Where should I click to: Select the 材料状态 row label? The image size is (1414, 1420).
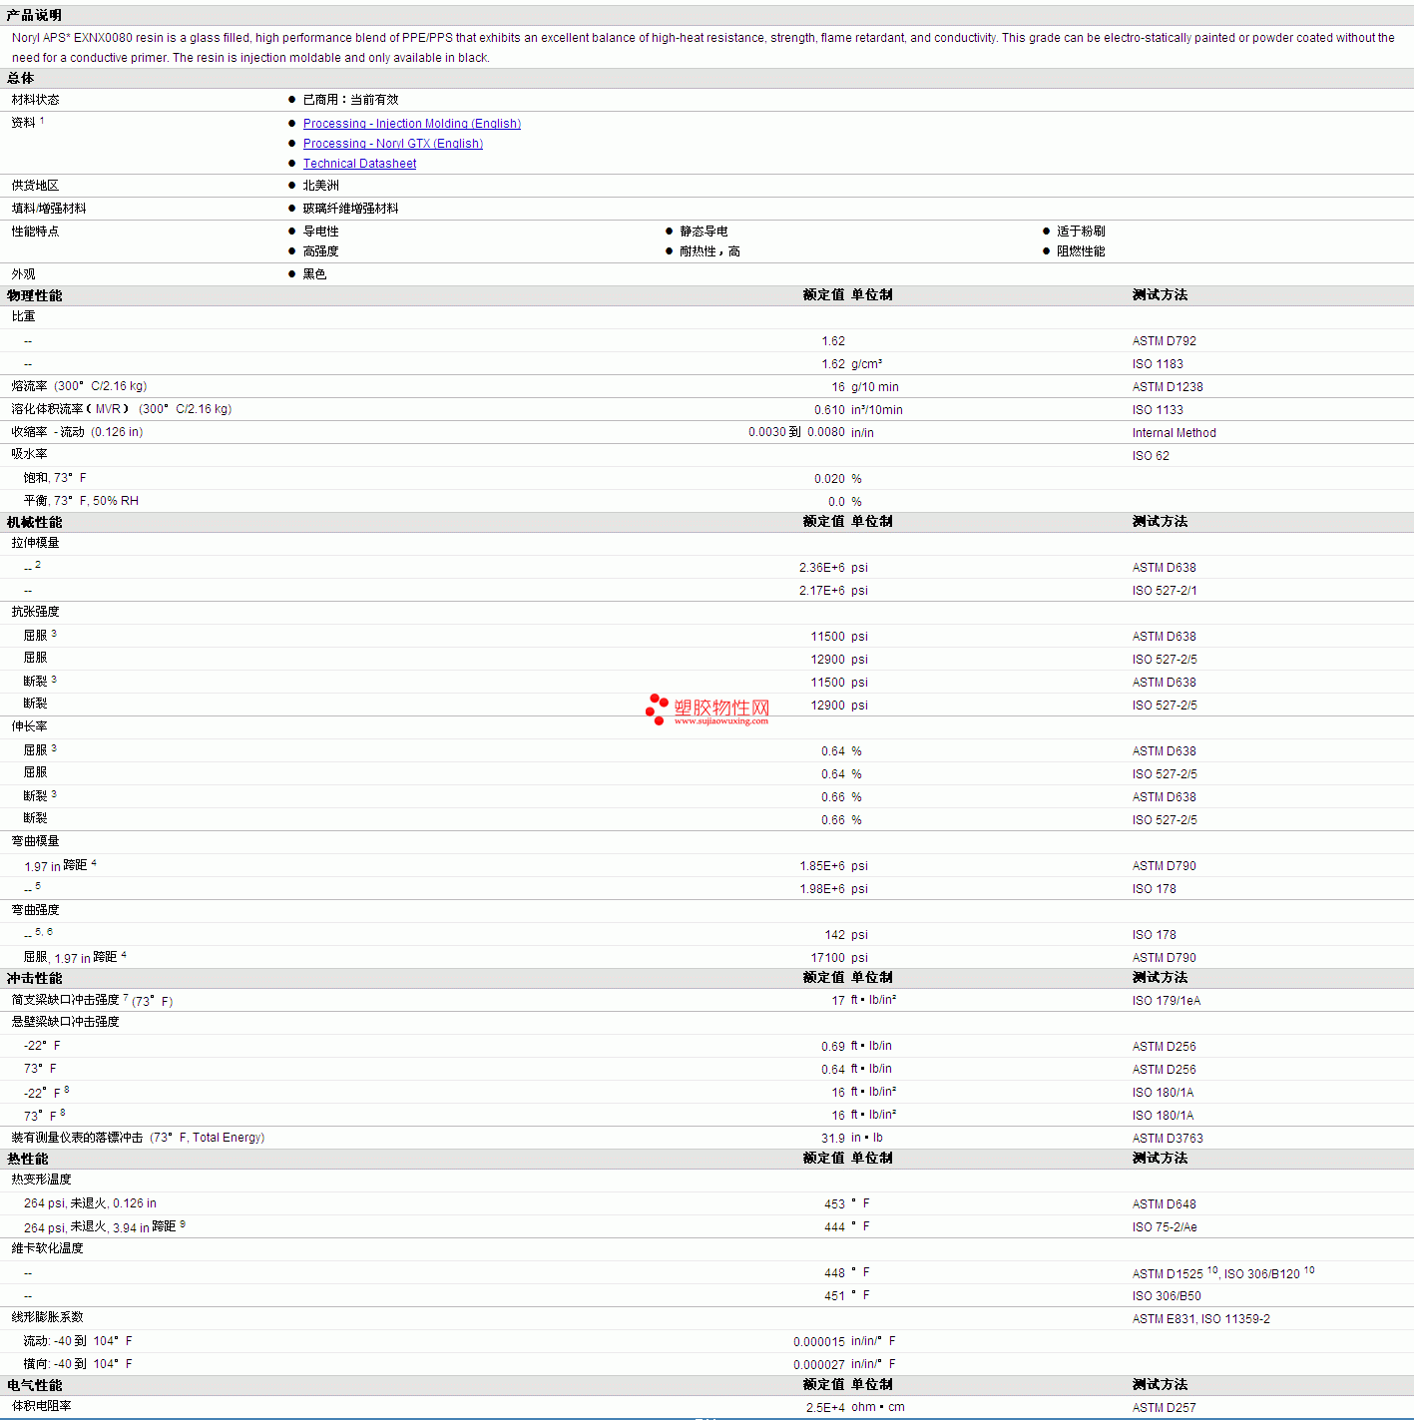[x=35, y=100]
